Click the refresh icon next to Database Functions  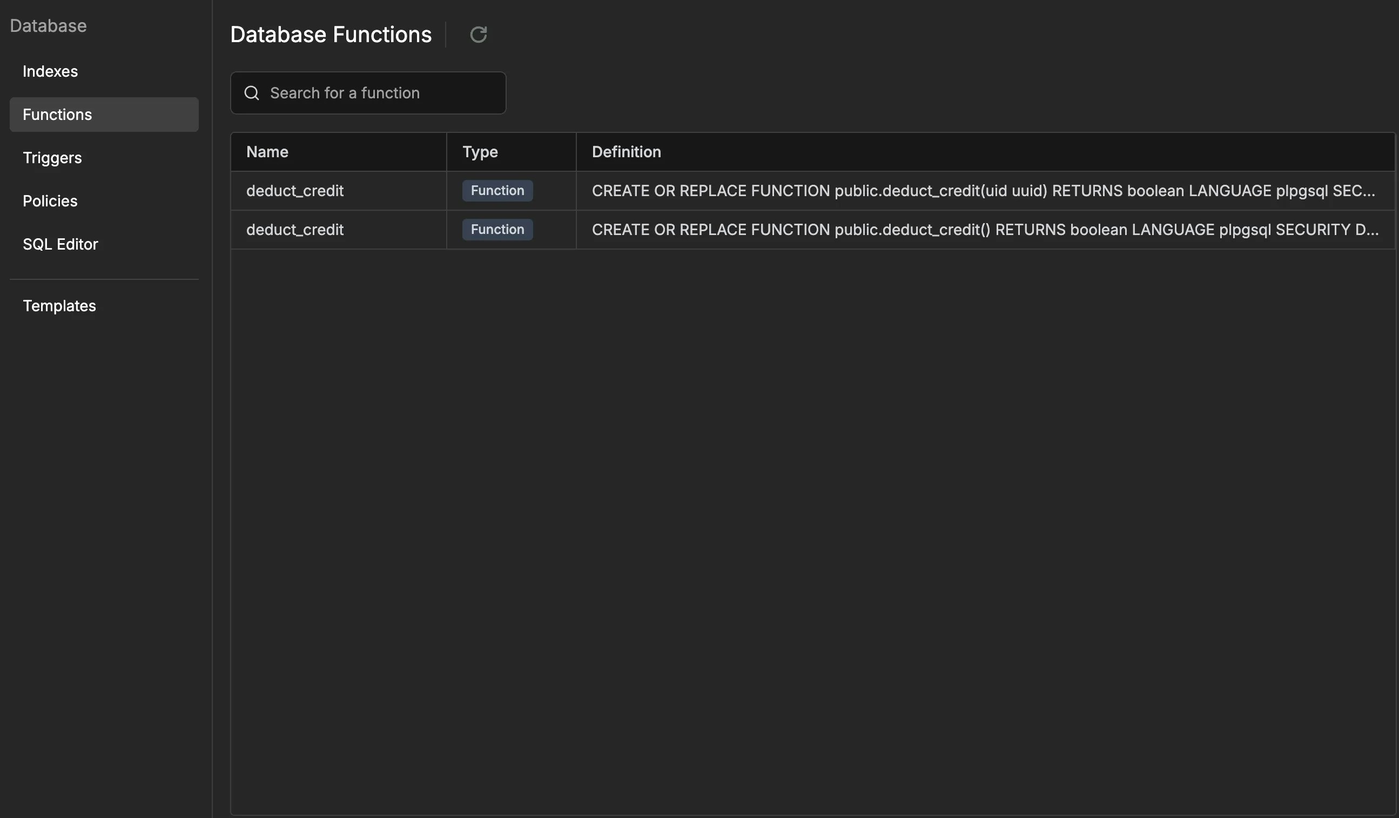[x=479, y=35]
